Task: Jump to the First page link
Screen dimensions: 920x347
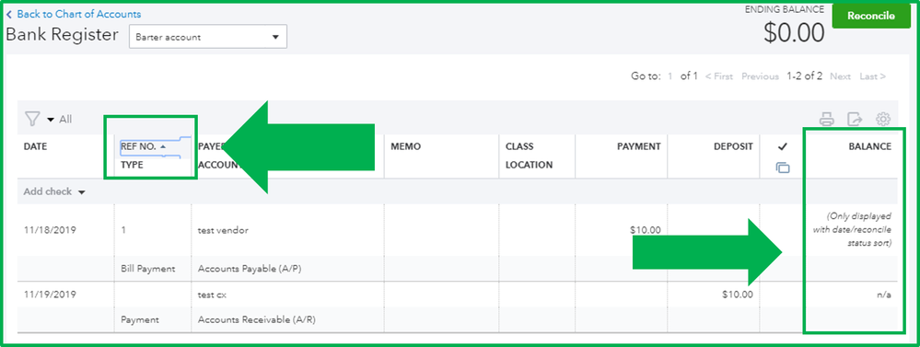Action: (x=718, y=76)
